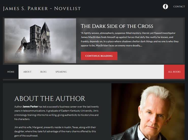Viewport: 188px width, 140px height.
Task: Click the About the Author heading
Action: point(50,99)
